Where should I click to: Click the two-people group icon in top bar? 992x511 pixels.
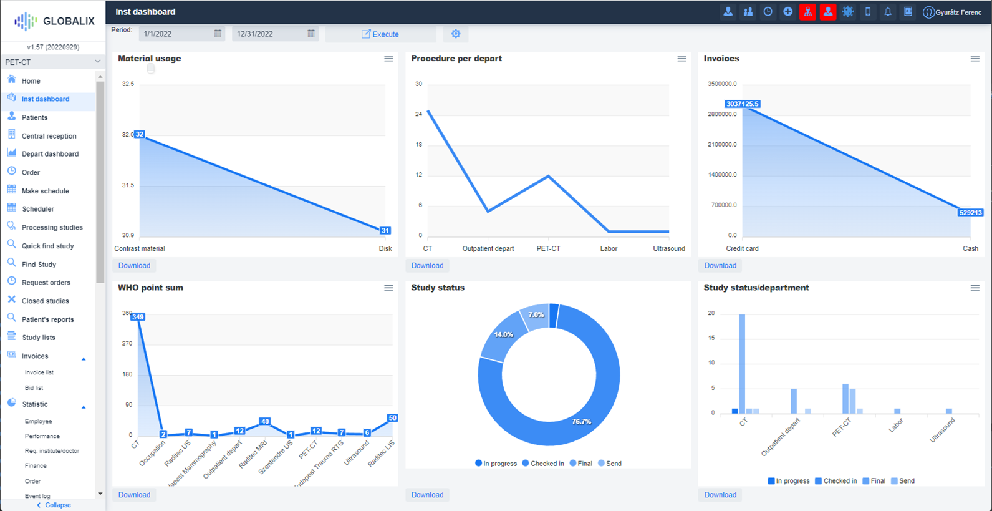748,12
